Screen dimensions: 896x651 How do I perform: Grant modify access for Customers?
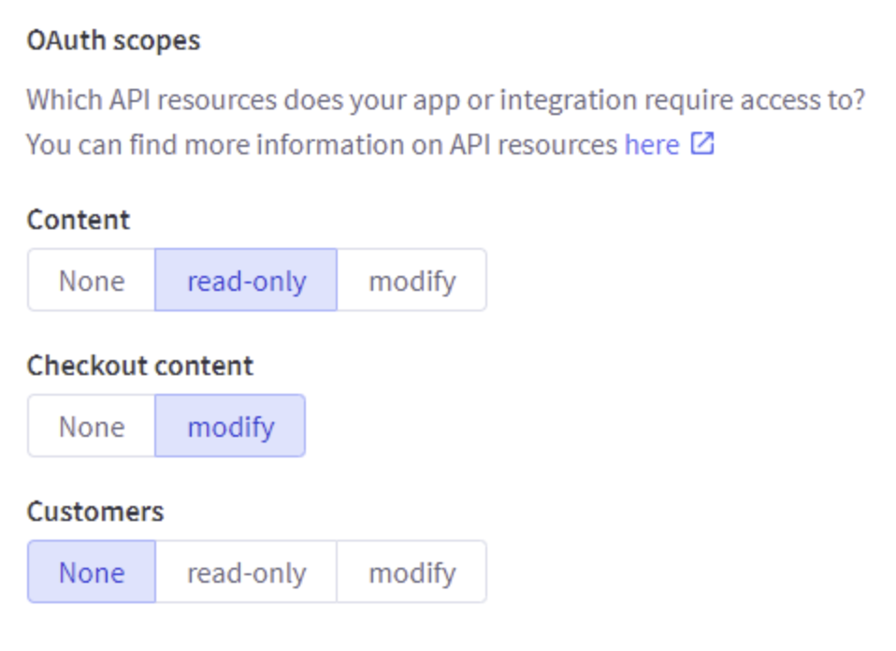point(412,571)
